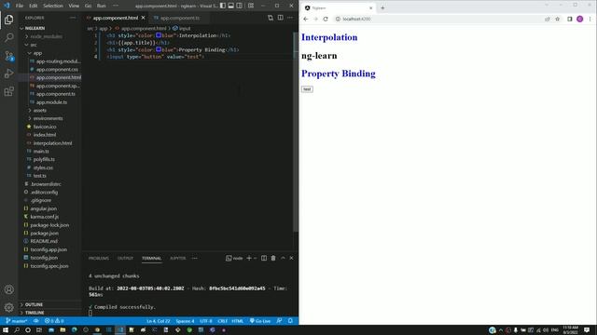Click the share icon in Chrome address bar
This screenshot has height=335, width=597.
[x=548, y=19]
